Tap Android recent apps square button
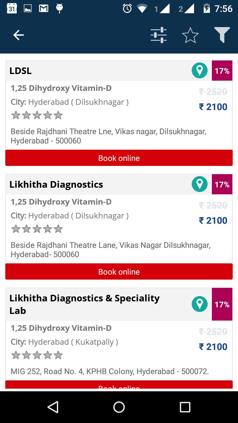238x423 pixels. (x=185, y=407)
